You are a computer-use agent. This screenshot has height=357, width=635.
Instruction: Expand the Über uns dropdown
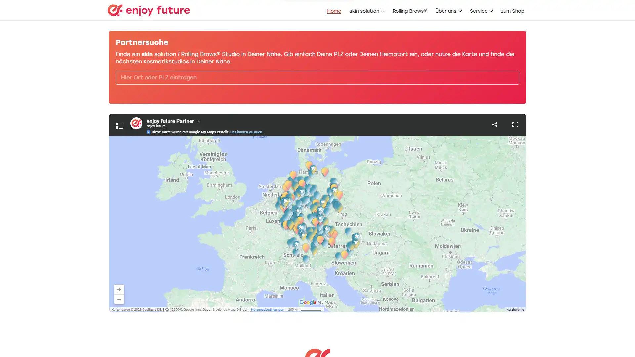pos(448,11)
